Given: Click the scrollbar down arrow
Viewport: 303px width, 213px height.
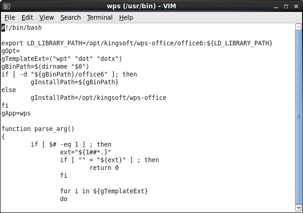Looking at the screenshot, I should point(298,208).
